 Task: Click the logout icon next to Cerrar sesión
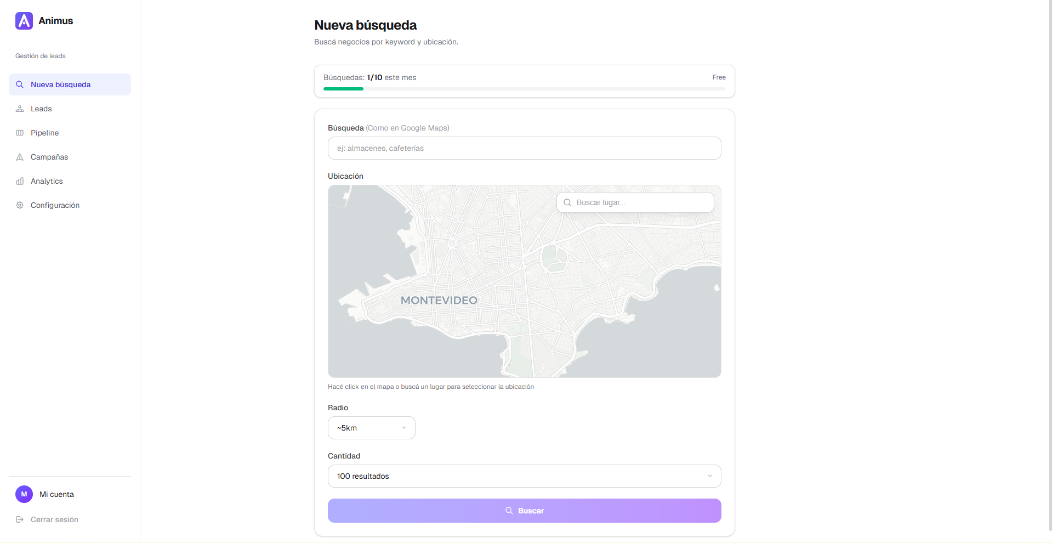pyautogui.click(x=20, y=519)
